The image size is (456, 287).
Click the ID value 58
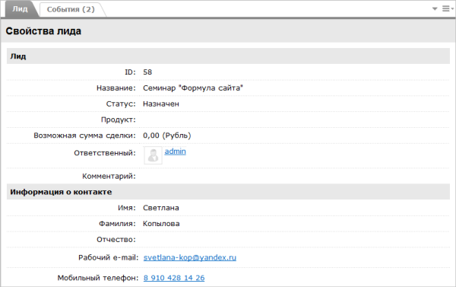pyautogui.click(x=147, y=72)
